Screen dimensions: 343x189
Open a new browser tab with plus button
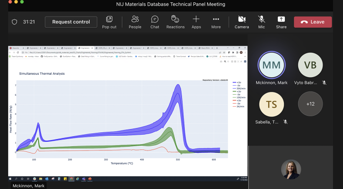click(217, 48)
